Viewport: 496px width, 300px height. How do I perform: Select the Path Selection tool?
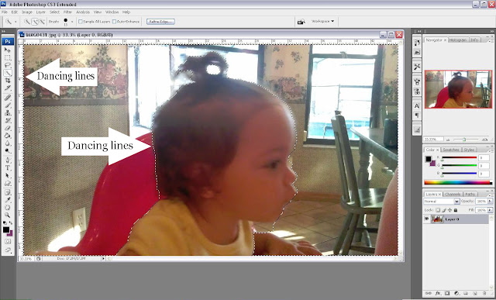[8, 176]
